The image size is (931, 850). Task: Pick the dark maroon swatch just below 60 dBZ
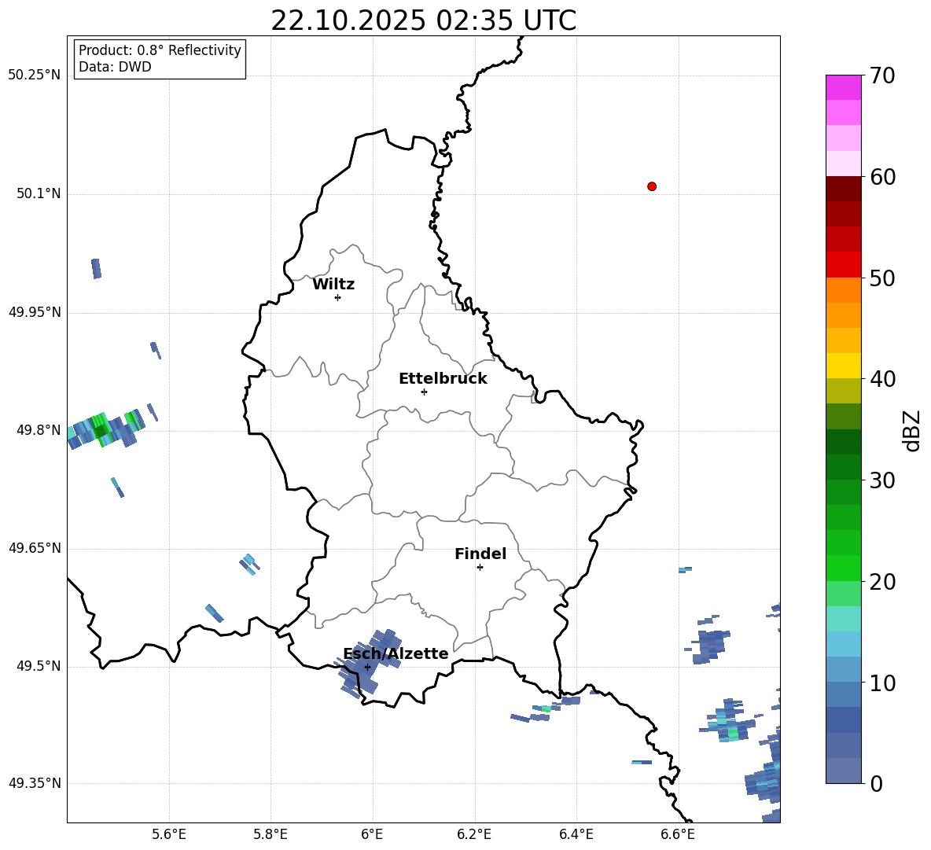pyautogui.click(x=843, y=189)
